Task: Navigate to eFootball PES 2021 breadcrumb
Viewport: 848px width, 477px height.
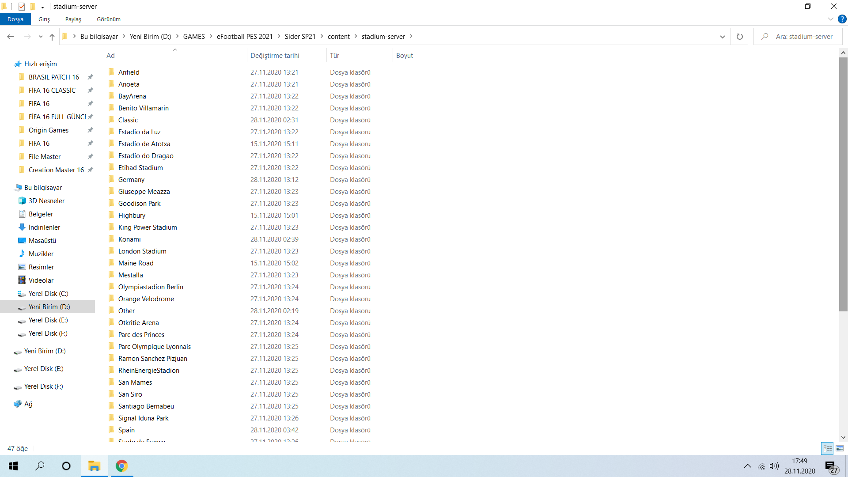Action: (x=244, y=37)
